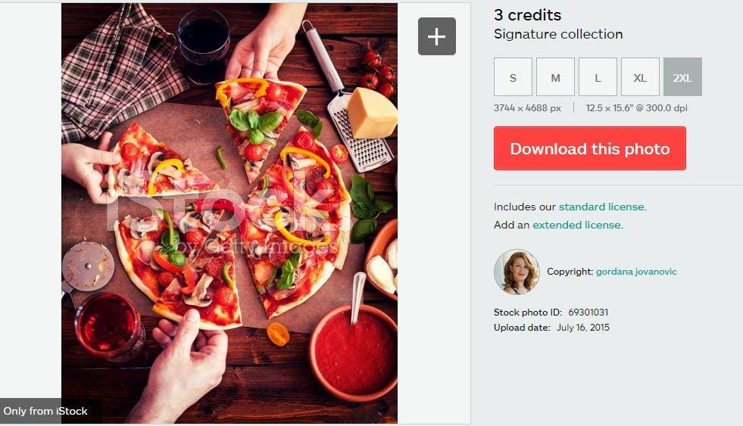
Task: Click the upload date July 16, 2015
Action: tap(583, 328)
